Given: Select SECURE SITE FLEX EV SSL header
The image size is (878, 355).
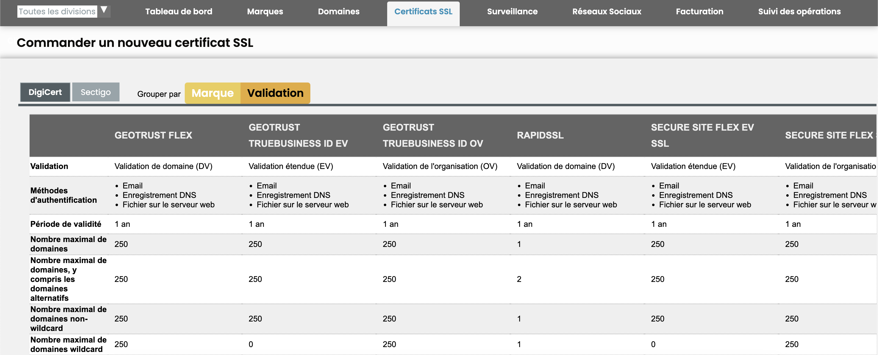Looking at the screenshot, I should point(702,135).
